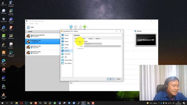Open the Shared Folders settings category

pyautogui.click(x=67, y=60)
